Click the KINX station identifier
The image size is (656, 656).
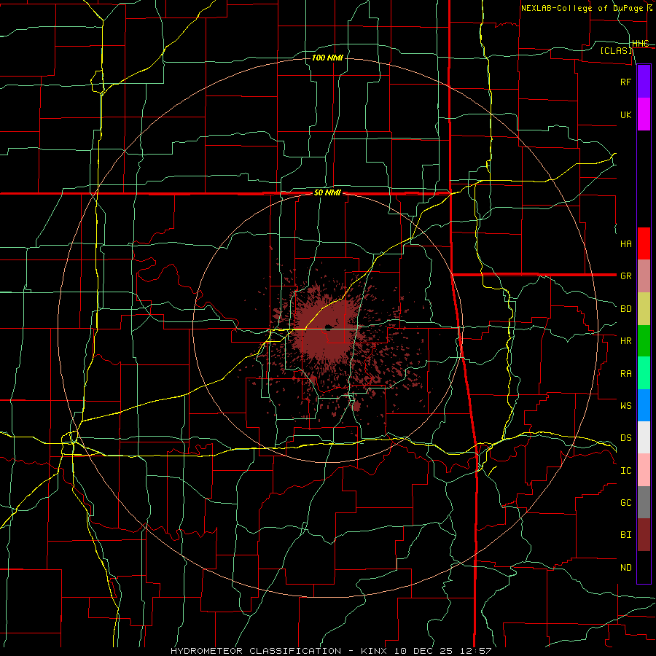click(374, 651)
